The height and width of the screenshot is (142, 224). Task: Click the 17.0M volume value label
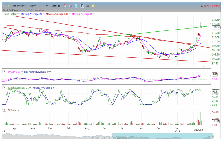click(216, 121)
